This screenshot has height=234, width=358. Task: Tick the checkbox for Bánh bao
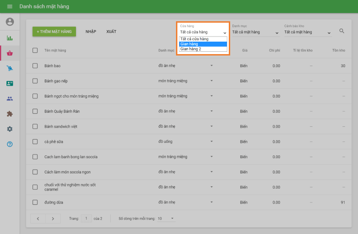coord(35,66)
